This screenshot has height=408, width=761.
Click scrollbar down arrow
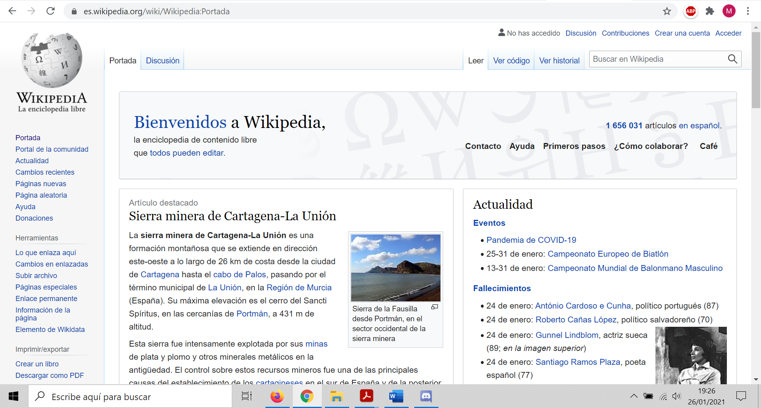point(756,379)
